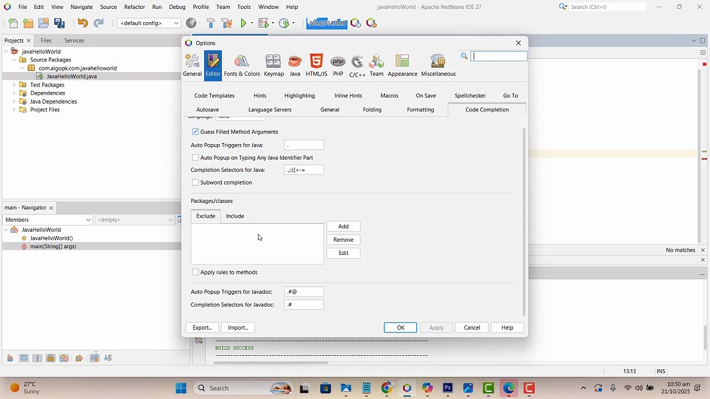Screen dimensions: 710x399
Task: Switch to the Services panel tab
Action: [x=74, y=40]
